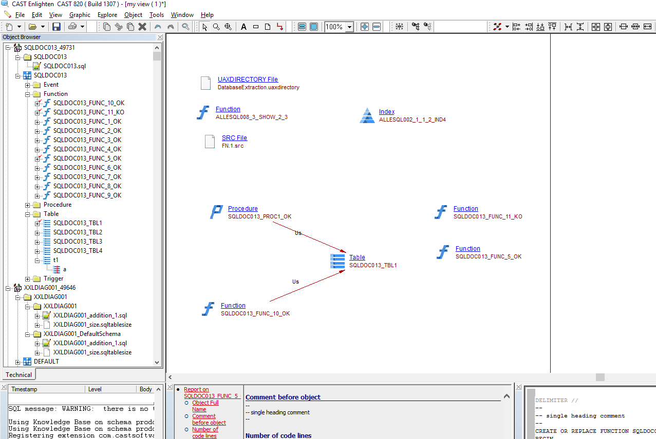Expand the Procedure folder node
Image resolution: width=656 pixels, height=439 pixels.
coord(28,205)
